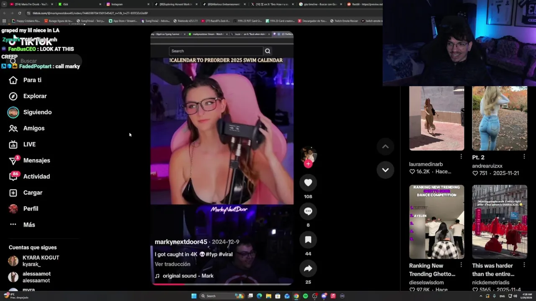Share the video with arrow icon
The height and width of the screenshot is (301, 536).
(308, 268)
